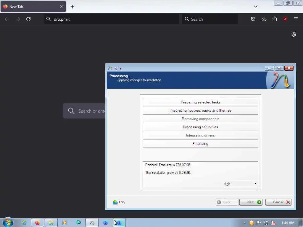Open the clock showing 1:44 AM
This screenshot has height=227, width=303.
click(288, 223)
